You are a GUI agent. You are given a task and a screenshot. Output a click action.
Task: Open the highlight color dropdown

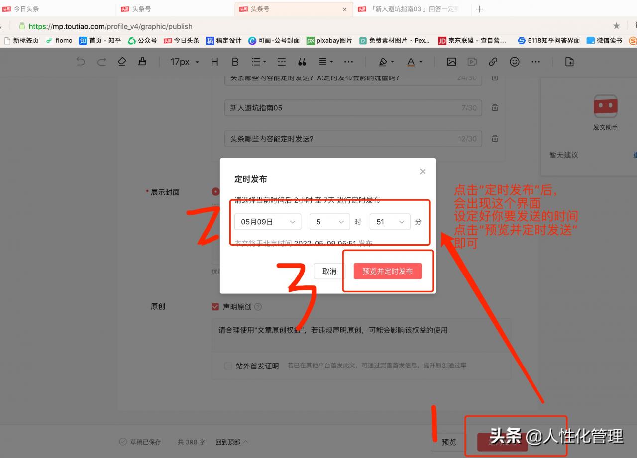(x=386, y=62)
